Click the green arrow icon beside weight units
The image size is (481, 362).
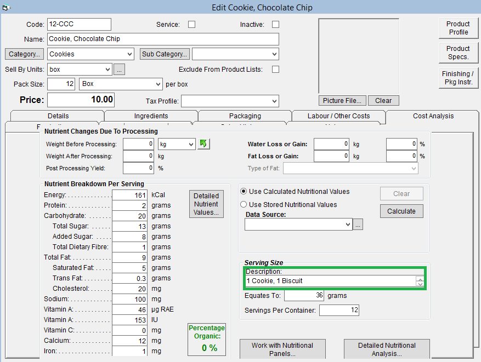203,143
